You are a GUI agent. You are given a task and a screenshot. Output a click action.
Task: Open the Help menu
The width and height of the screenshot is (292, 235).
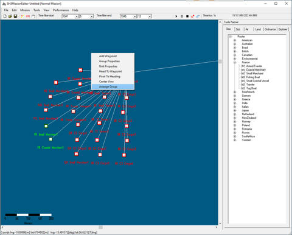75,10
